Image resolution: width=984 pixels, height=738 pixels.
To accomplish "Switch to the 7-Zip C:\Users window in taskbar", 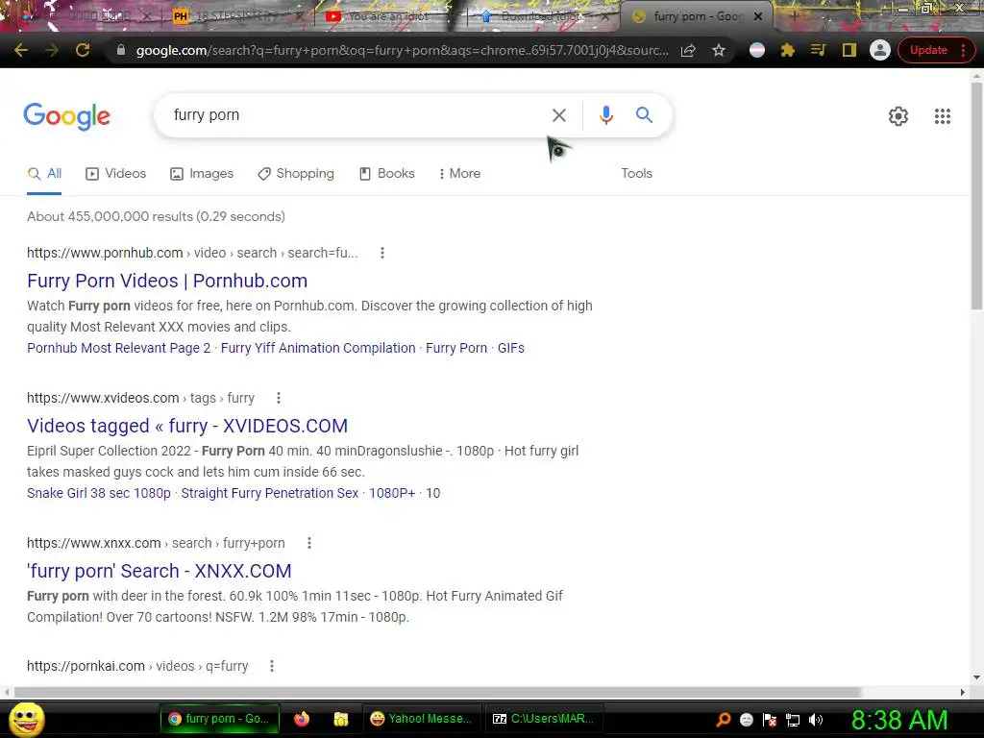I will pos(544,719).
